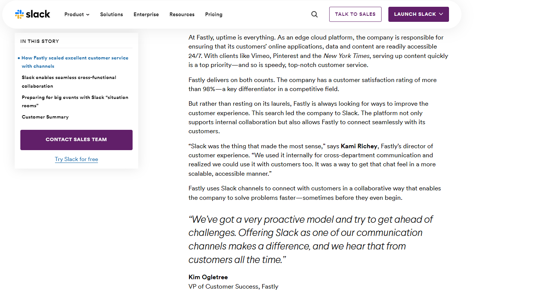Click the paragraph starting 'Fastly uses Slack channels'

(315, 193)
